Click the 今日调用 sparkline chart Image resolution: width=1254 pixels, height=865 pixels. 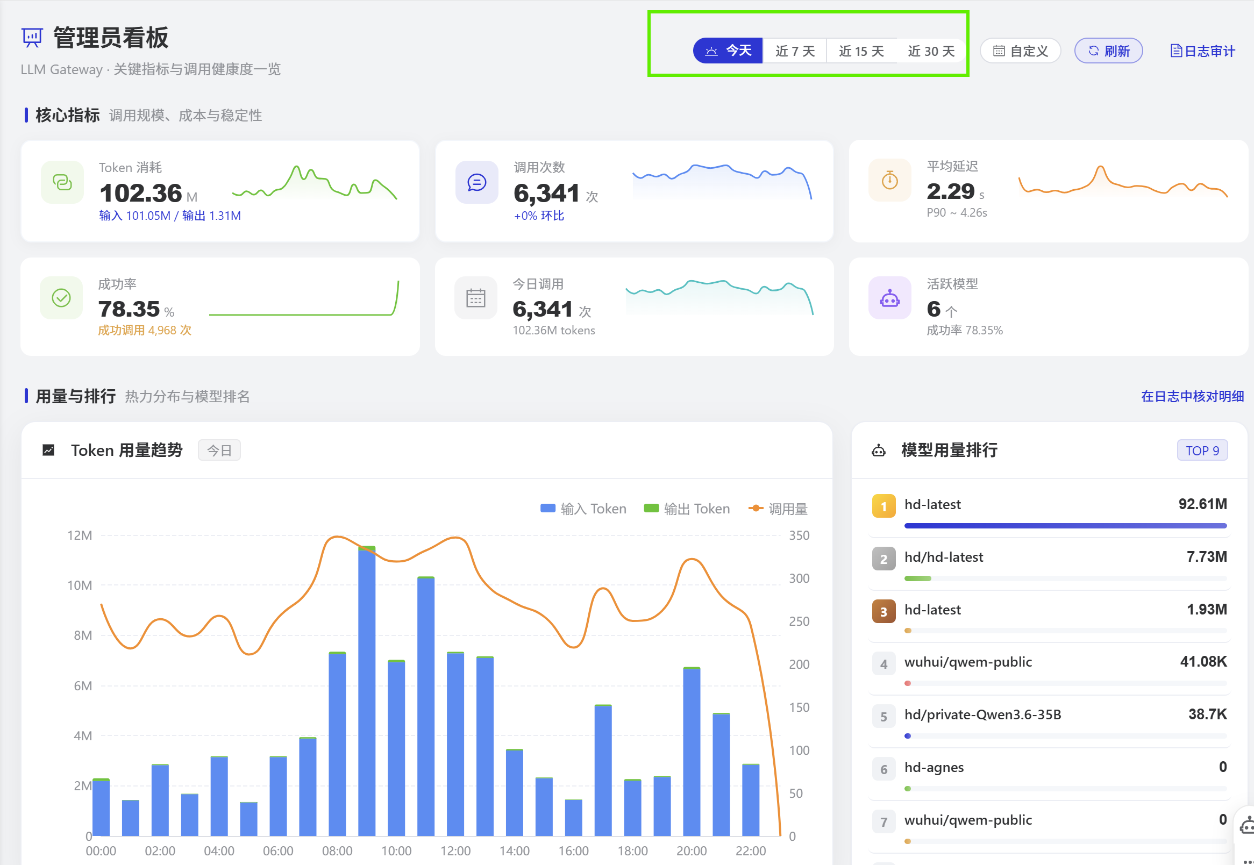(x=719, y=297)
